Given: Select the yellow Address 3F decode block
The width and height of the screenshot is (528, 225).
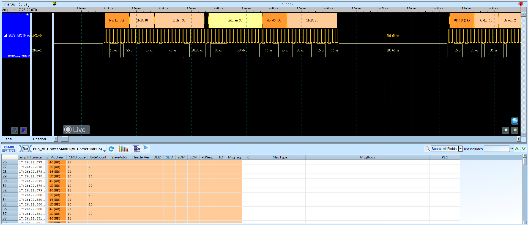Looking at the screenshot, I should (x=235, y=20).
